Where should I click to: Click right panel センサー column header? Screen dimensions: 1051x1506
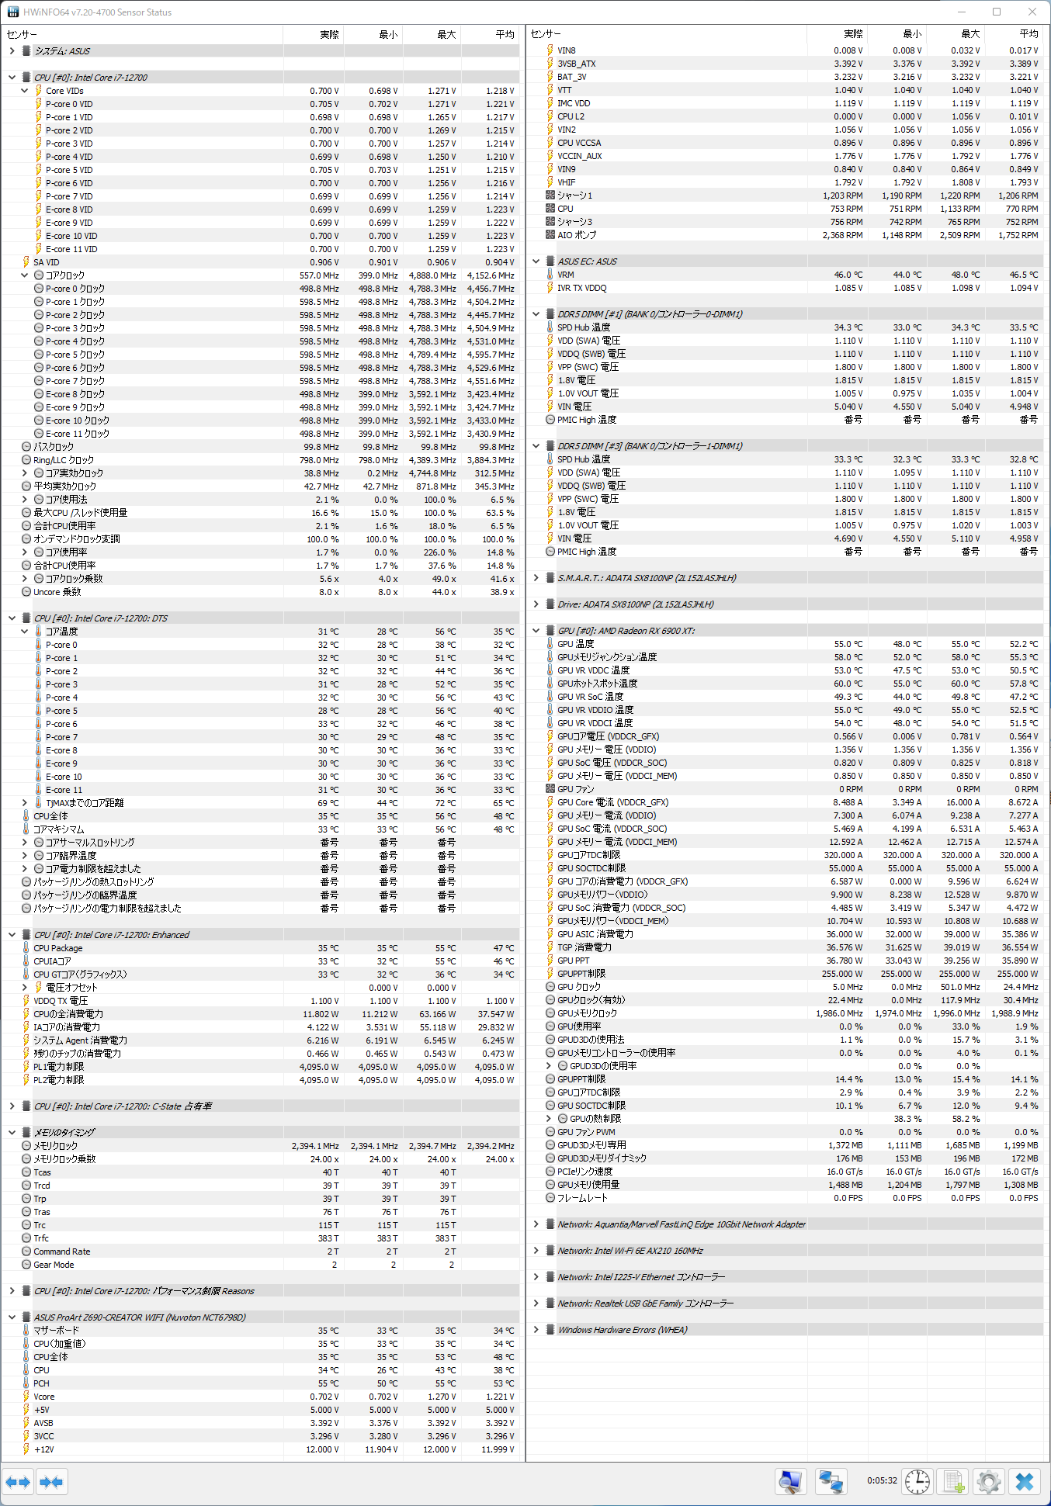(x=667, y=34)
